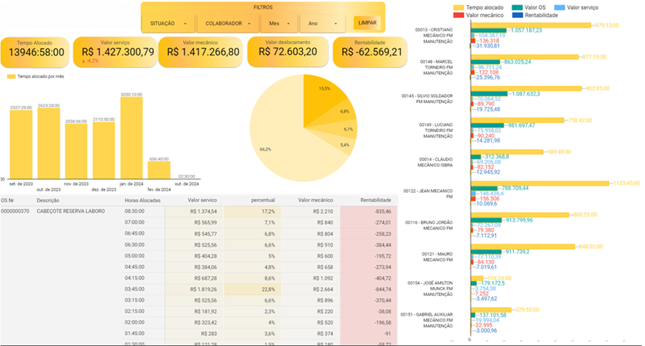
Task: Click Jean's Tempo alocado bar 1123:45:00
Action: (540, 183)
